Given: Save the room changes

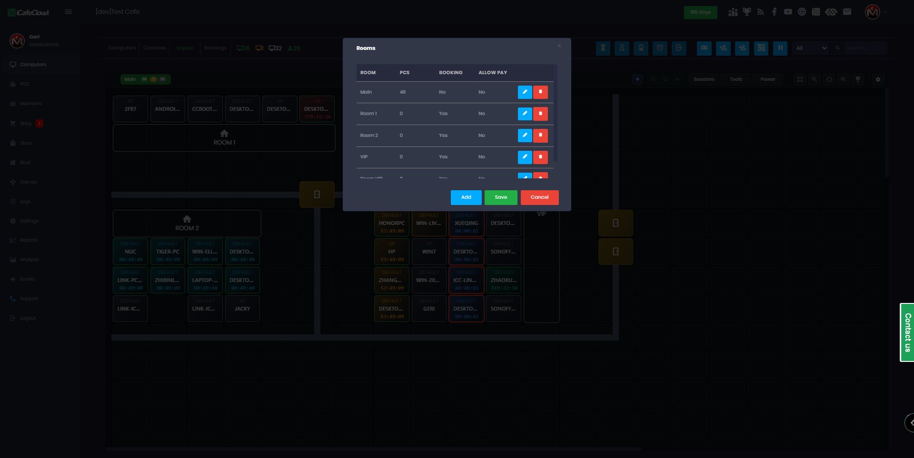Looking at the screenshot, I should click(x=501, y=197).
